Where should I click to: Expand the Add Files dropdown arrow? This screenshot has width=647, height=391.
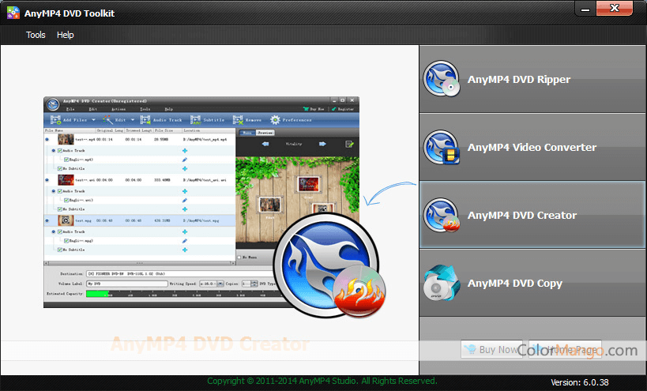click(93, 120)
